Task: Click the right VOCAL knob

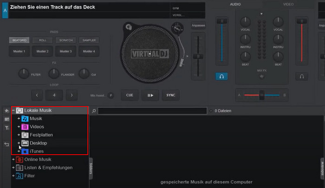Action: point(278,22)
